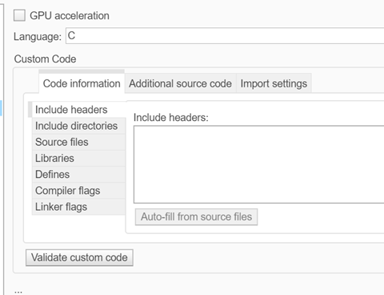Click the Language: label
The image size is (384, 295).
pos(38,37)
